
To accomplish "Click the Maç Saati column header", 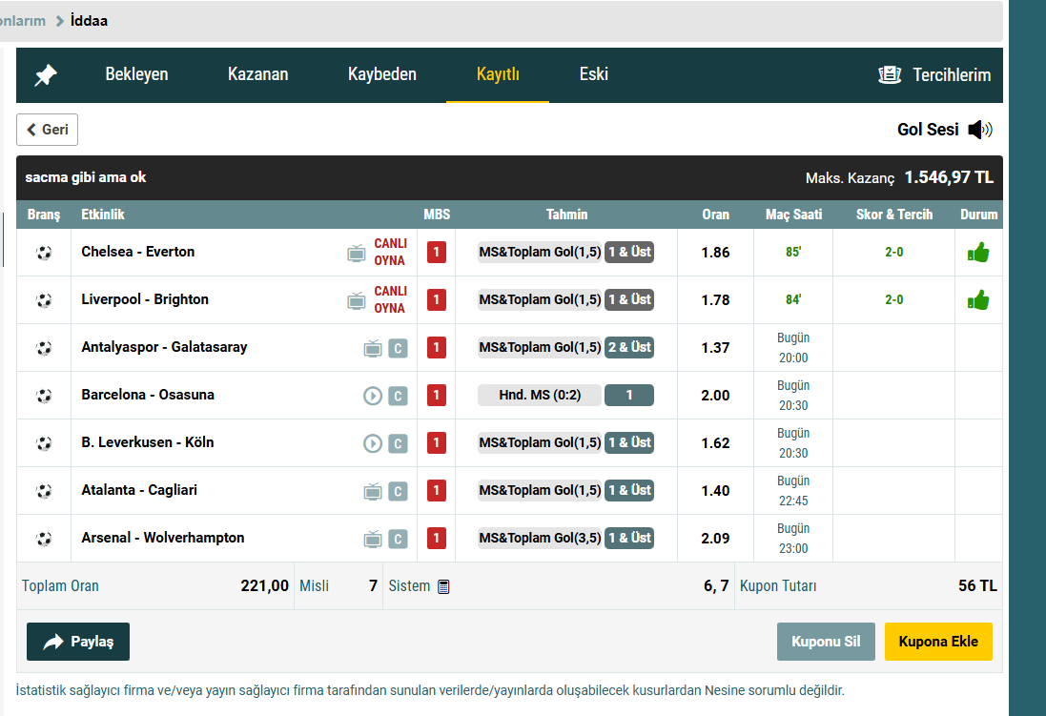I will [x=793, y=215].
